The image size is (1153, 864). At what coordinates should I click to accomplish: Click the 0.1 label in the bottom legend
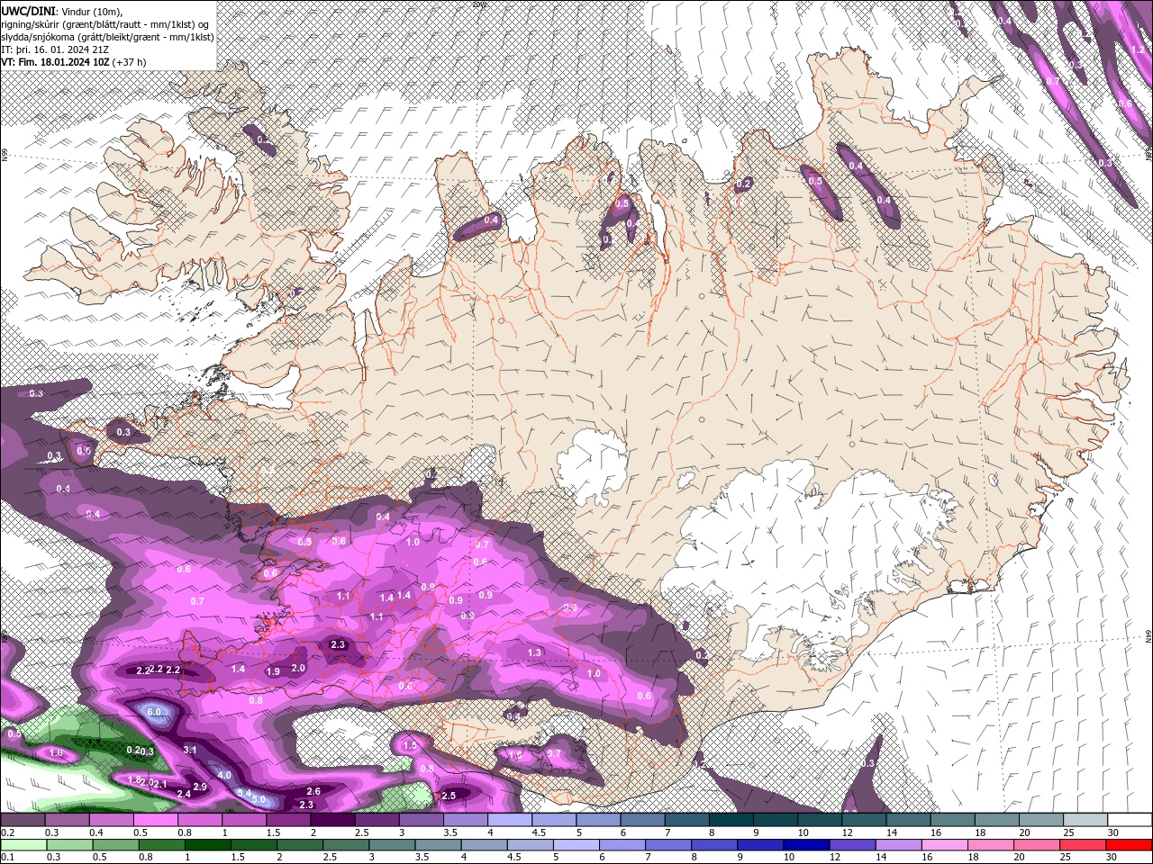point(6,858)
